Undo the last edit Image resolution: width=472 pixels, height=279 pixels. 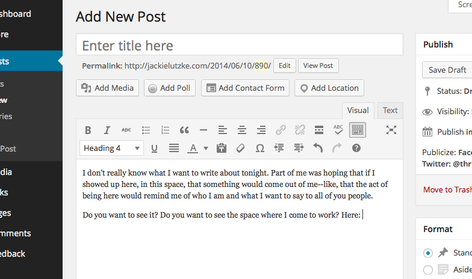[x=318, y=148]
